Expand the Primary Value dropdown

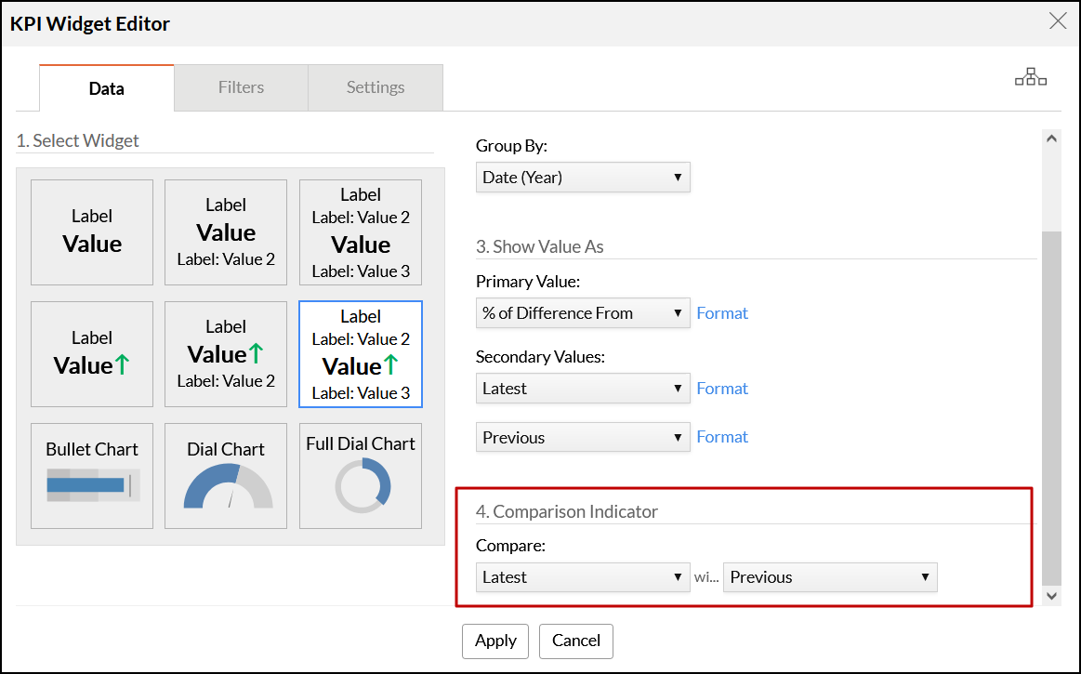click(583, 313)
